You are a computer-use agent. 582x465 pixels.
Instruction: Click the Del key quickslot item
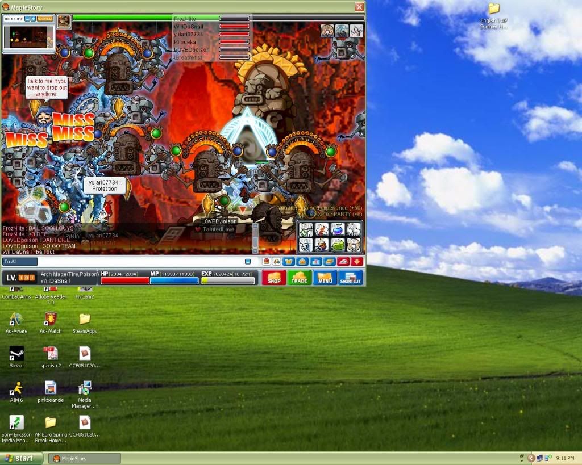(322, 245)
